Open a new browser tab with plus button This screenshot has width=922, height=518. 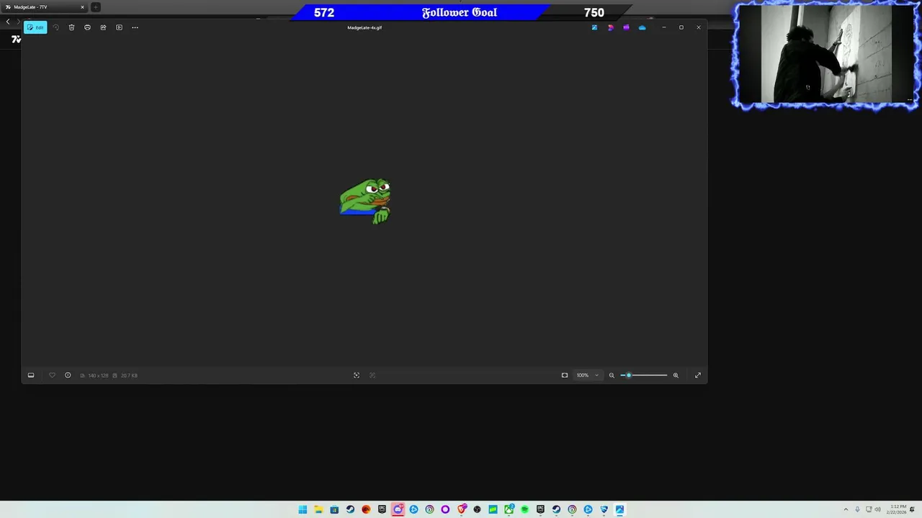tap(95, 7)
